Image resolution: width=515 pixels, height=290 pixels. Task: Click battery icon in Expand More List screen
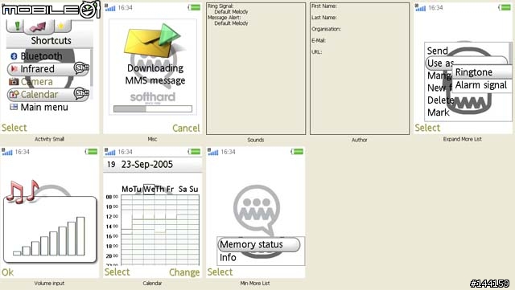(505, 7)
